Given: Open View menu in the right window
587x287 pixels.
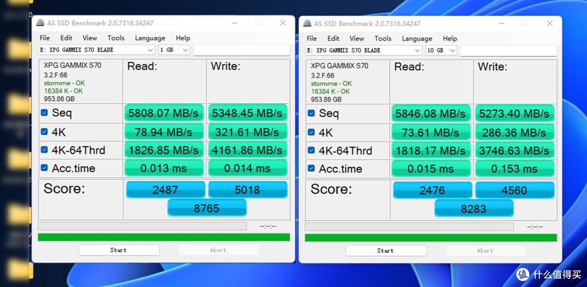Looking at the screenshot, I should click(357, 38).
